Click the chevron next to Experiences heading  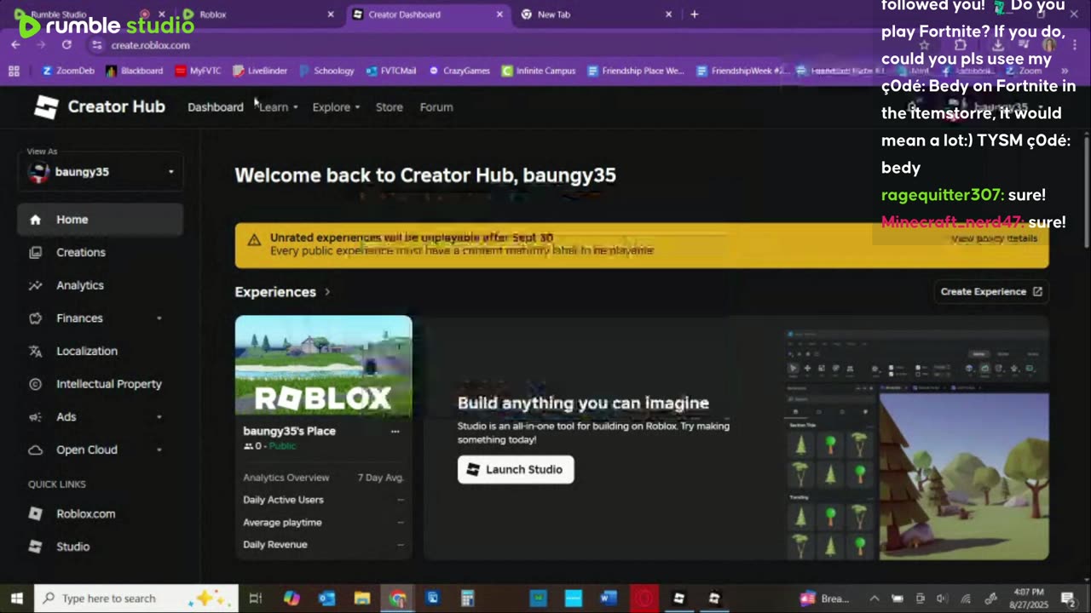click(x=327, y=292)
